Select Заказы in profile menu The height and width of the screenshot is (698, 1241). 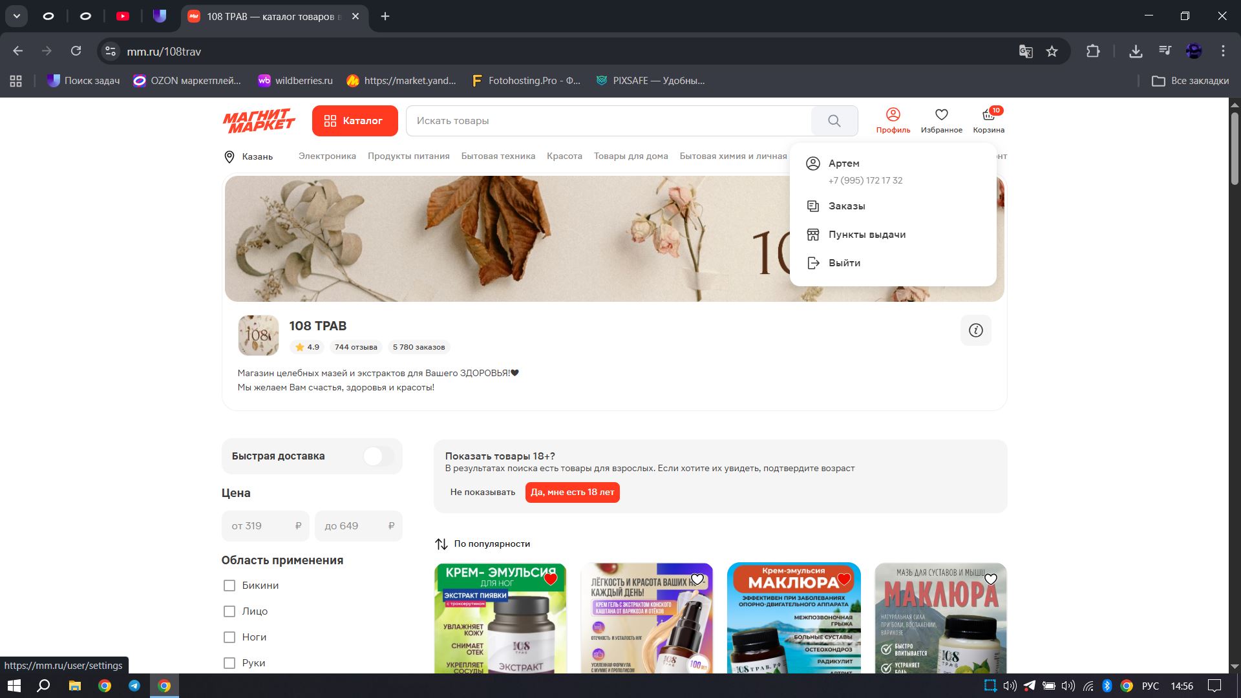coord(846,206)
